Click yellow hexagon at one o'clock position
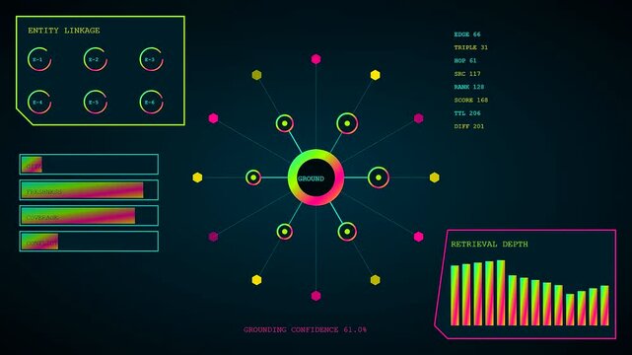The width and height of the screenshot is (632, 355). (376, 75)
